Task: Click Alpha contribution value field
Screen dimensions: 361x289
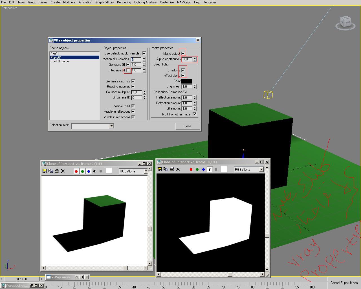Action: (x=187, y=59)
